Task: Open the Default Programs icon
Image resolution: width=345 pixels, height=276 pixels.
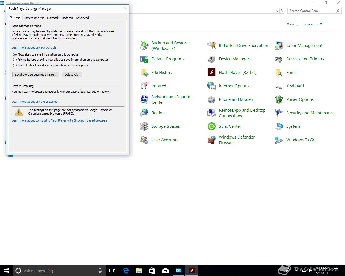Action: point(144,59)
